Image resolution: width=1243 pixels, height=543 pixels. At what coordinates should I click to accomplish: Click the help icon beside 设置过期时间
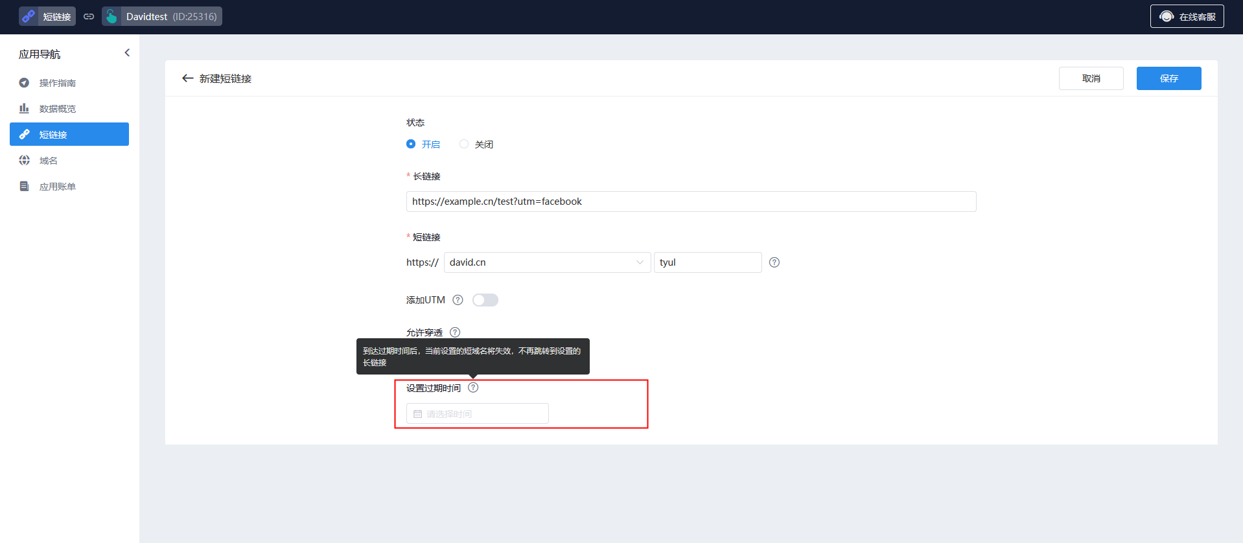[x=473, y=387]
